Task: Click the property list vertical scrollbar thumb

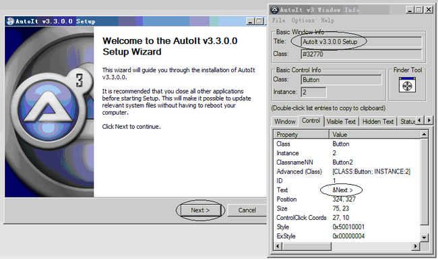Action: pos(424,182)
